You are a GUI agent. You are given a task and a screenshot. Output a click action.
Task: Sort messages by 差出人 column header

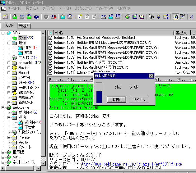[182, 33]
